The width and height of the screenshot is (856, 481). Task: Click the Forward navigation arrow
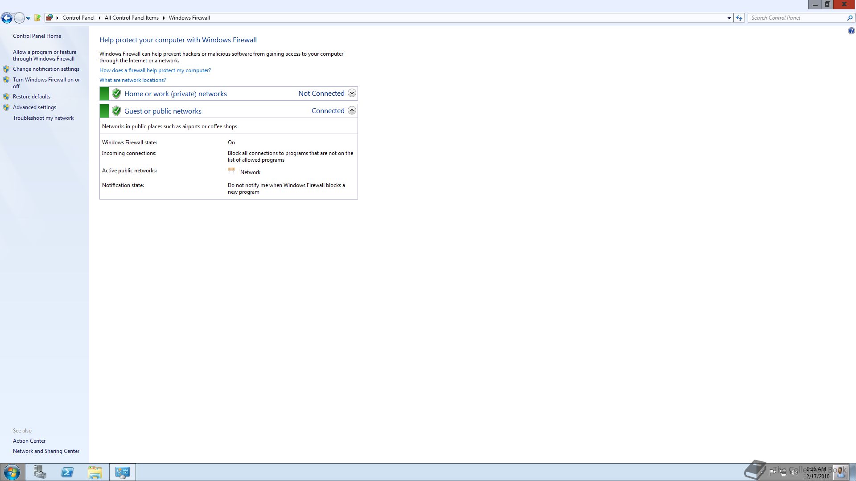[19, 18]
